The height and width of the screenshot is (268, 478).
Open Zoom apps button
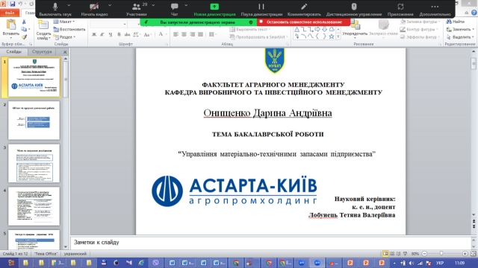[400, 9]
